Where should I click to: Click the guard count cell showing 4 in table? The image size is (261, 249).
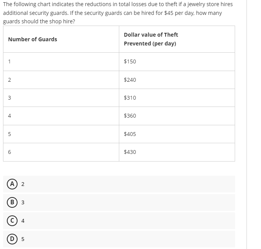(61, 116)
